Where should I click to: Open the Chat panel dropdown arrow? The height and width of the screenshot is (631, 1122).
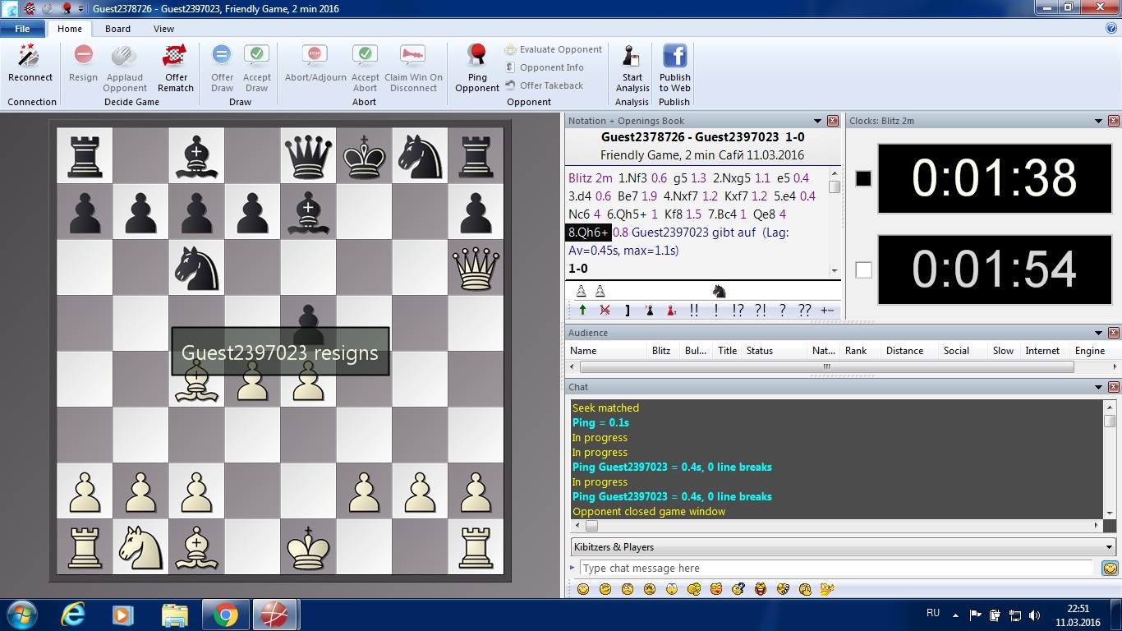click(1098, 387)
